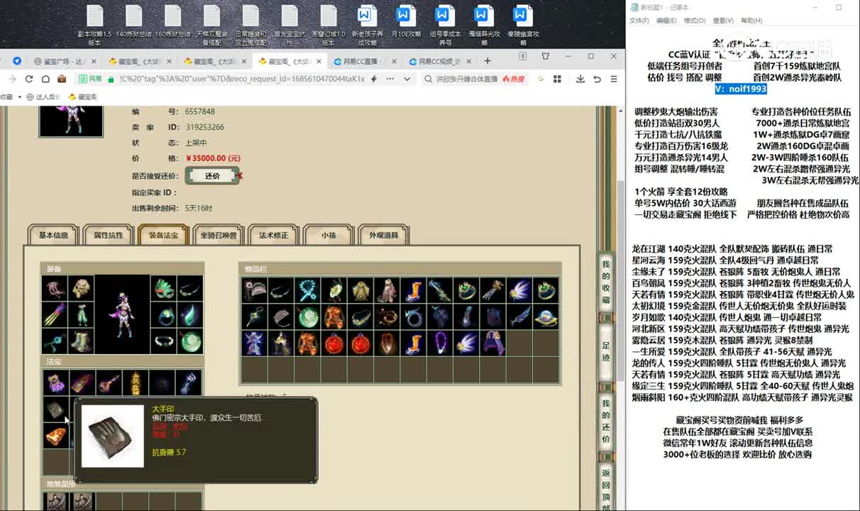Expand the 收藏 bookmarks dropdown arrow
Screen dimensions: 860x511
coord(19,97)
